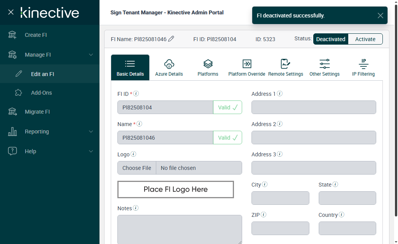
Task: Click the ZIP input field
Action: 280,228
